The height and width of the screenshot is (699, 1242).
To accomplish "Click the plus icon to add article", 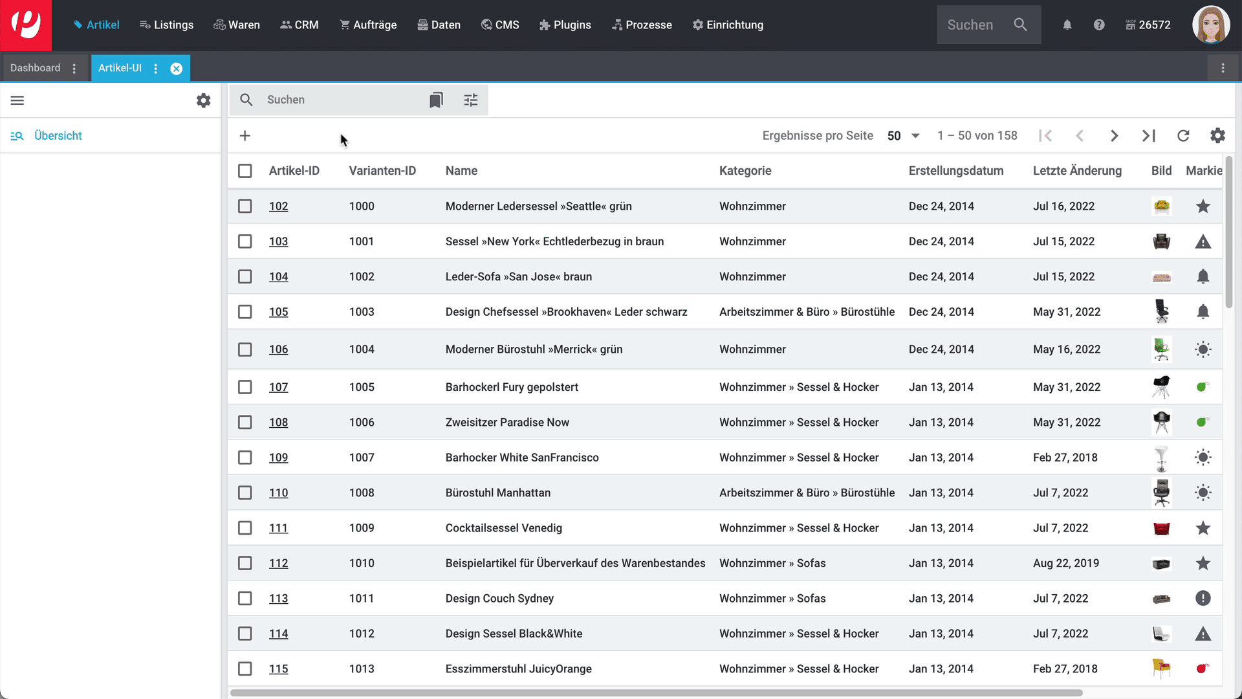I will click(x=245, y=136).
